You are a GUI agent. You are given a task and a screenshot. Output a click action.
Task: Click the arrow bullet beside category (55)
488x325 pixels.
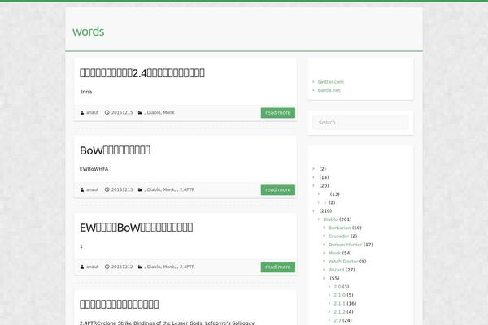pyautogui.click(x=325, y=278)
